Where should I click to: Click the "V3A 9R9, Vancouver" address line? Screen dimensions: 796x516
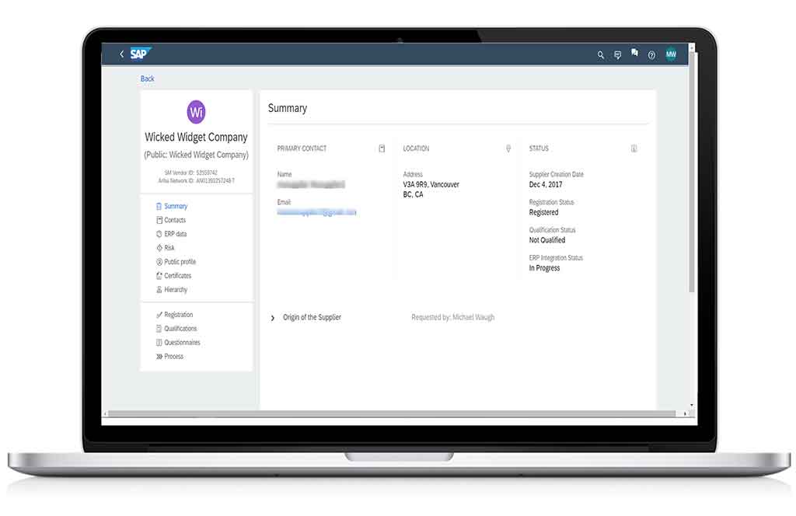pyautogui.click(x=431, y=184)
